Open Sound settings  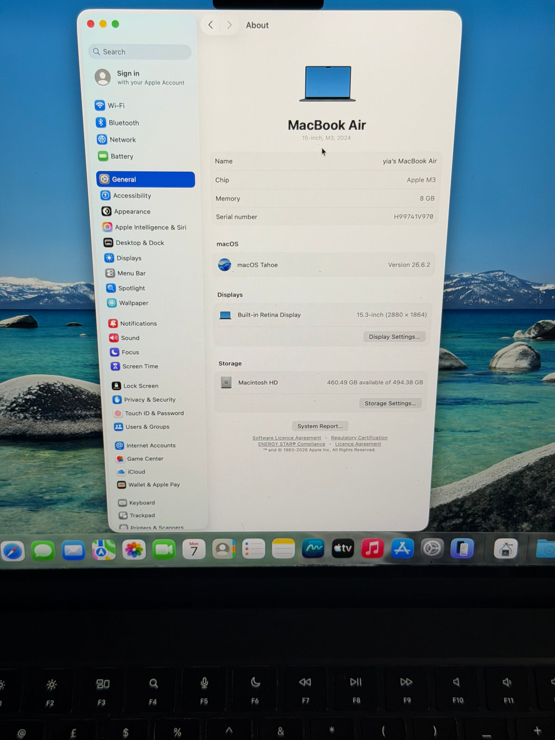[x=124, y=338]
